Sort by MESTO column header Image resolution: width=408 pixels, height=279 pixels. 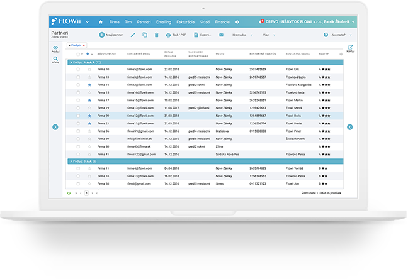(x=220, y=54)
